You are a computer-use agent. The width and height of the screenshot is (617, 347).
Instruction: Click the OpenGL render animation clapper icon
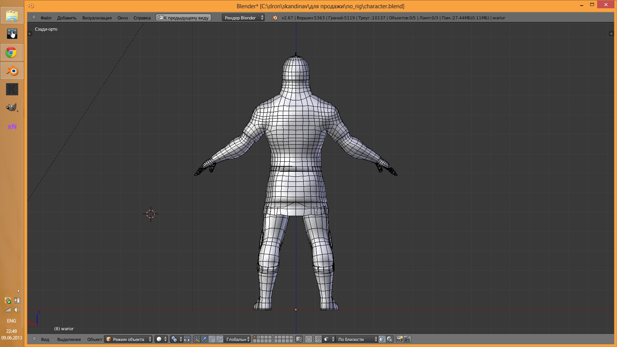[x=407, y=339]
